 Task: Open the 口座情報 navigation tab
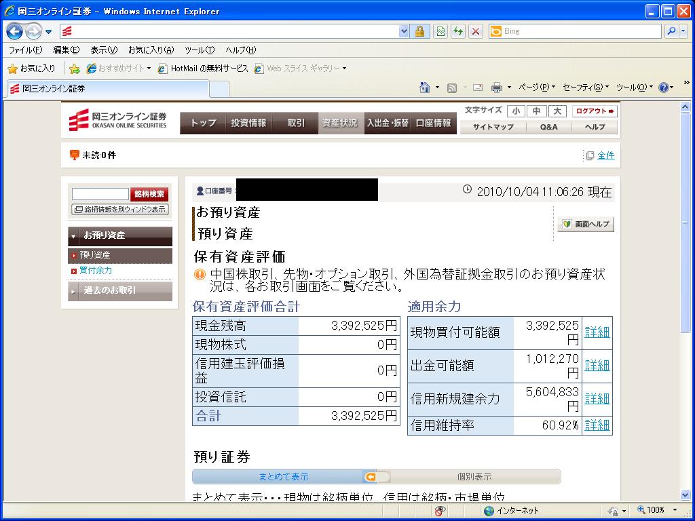click(x=434, y=123)
